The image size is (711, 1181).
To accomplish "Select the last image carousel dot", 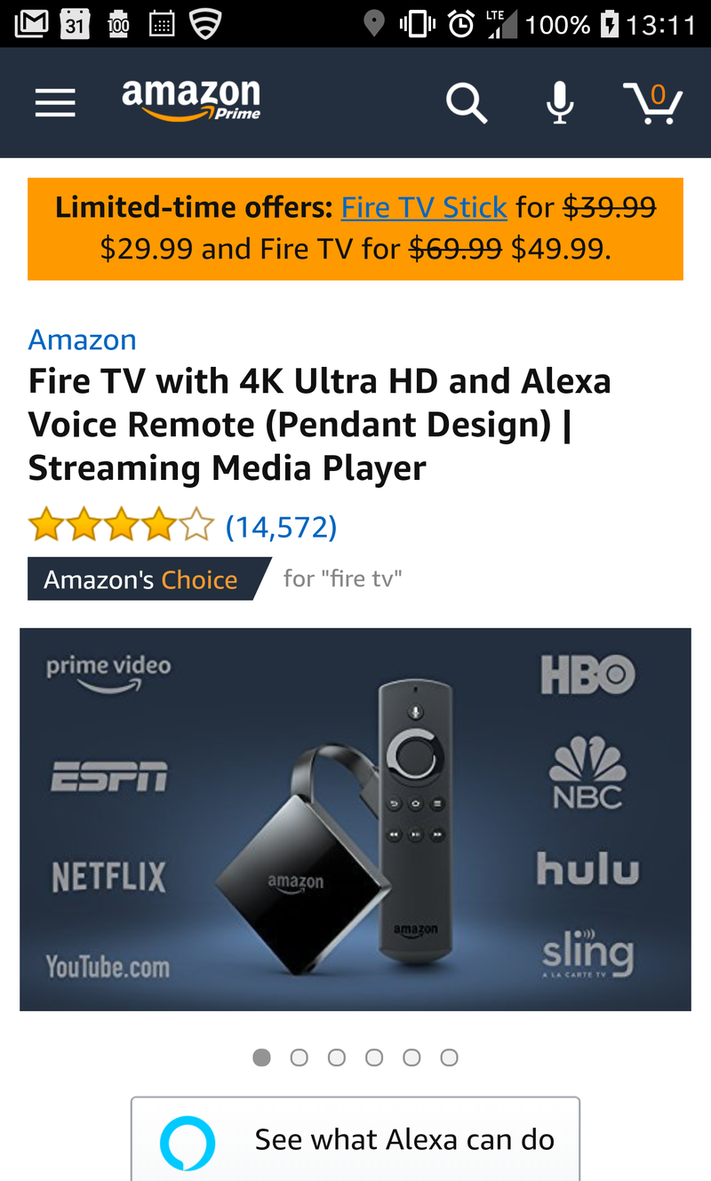I will click(450, 1057).
